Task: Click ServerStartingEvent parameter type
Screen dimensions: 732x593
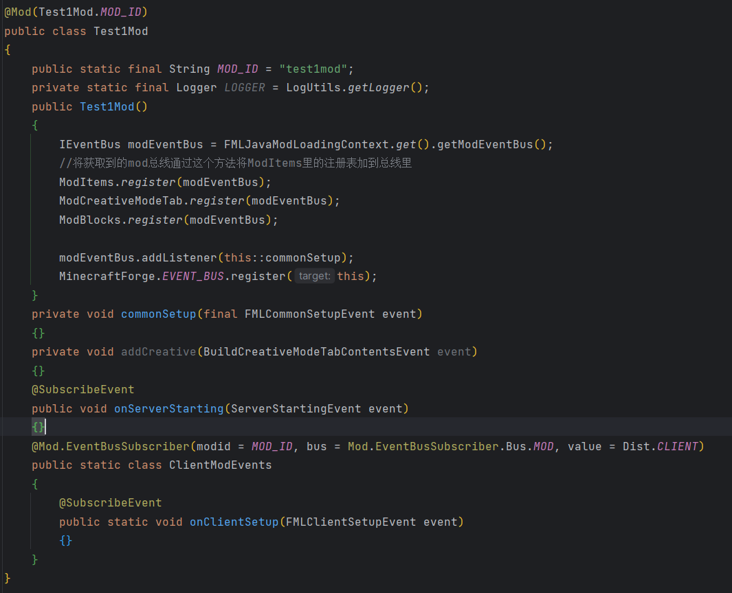Action: (x=296, y=409)
